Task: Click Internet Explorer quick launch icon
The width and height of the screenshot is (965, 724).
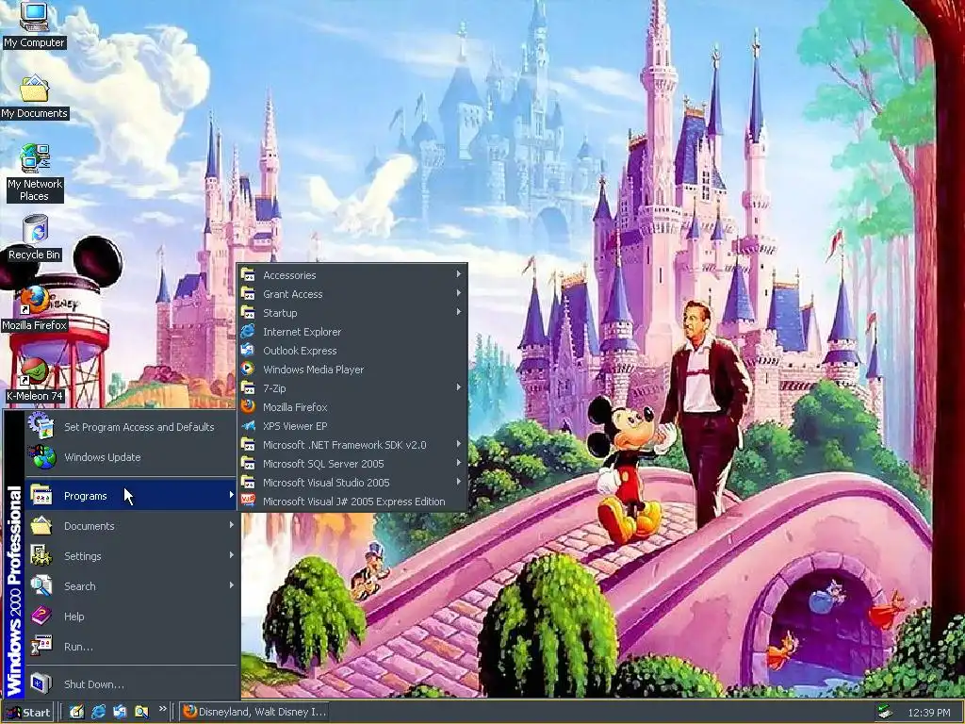Action: coord(98,712)
